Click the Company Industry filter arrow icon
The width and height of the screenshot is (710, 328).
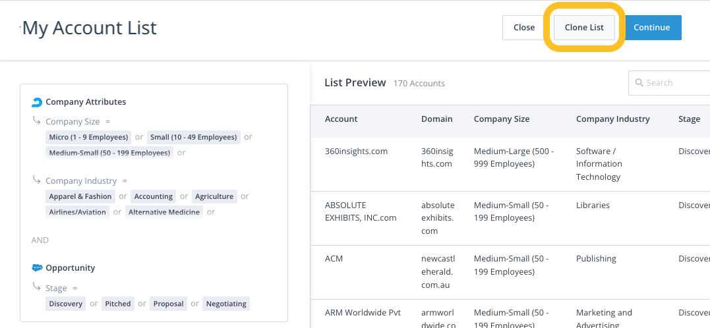36,180
